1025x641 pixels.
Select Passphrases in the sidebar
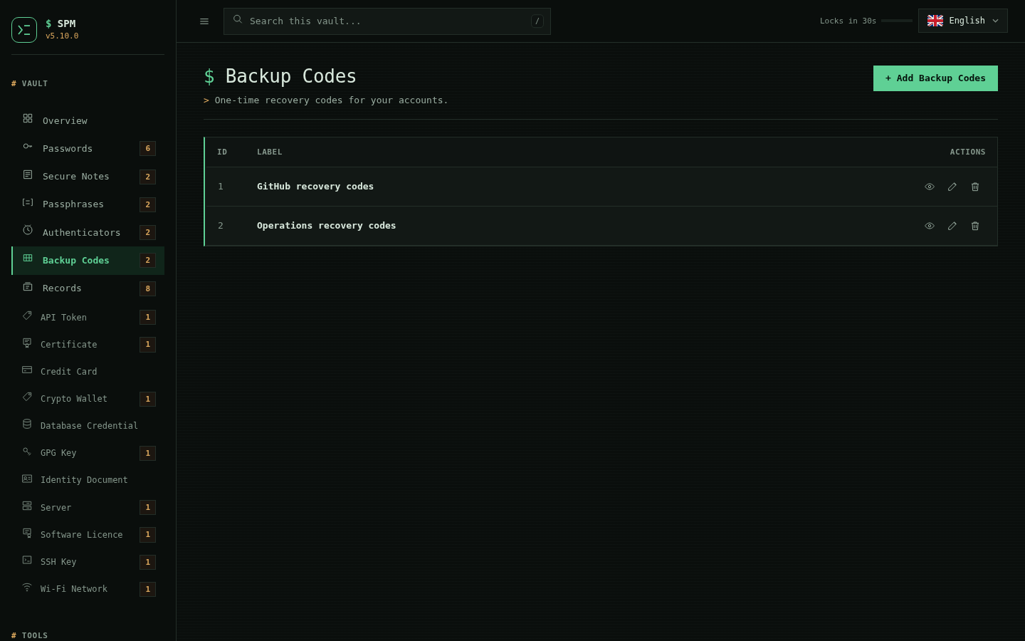pyautogui.click(x=88, y=204)
